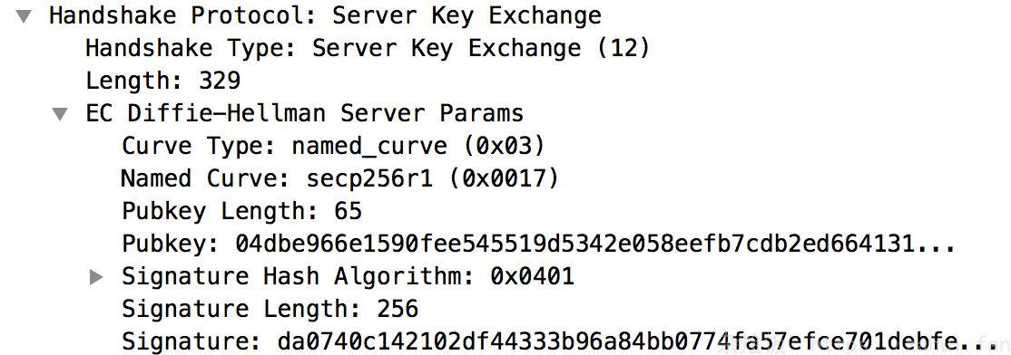Click the (0x0017) curve identifier value
Viewport: 1011px width, 355px height.
click(x=502, y=178)
